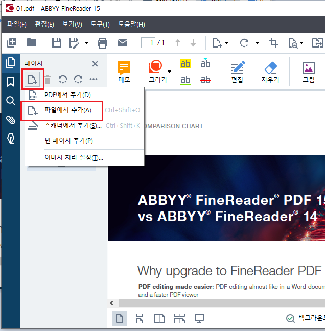Expand the 그리기 dropdown arrow
Viewport: 325px width, 331px height.
pyautogui.click(x=169, y=72)
